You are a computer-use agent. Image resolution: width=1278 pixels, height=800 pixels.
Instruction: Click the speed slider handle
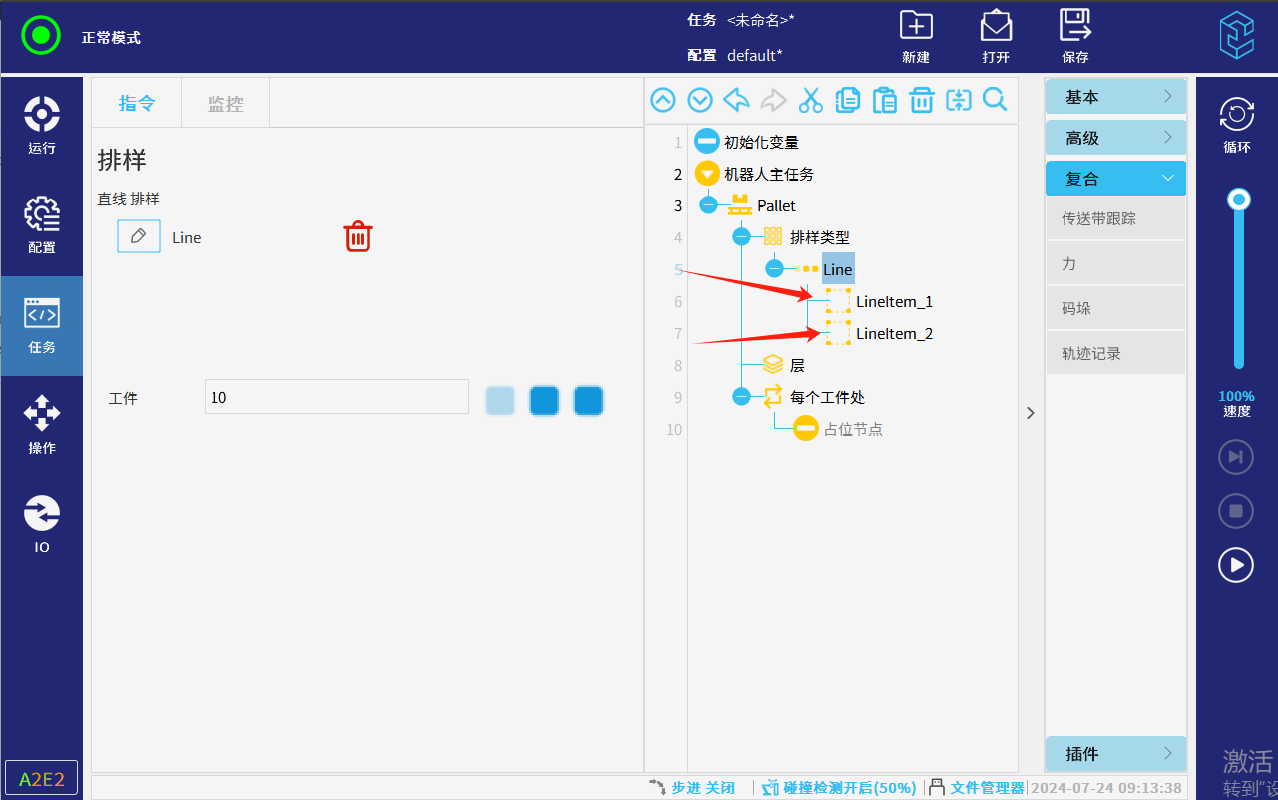1239,200
